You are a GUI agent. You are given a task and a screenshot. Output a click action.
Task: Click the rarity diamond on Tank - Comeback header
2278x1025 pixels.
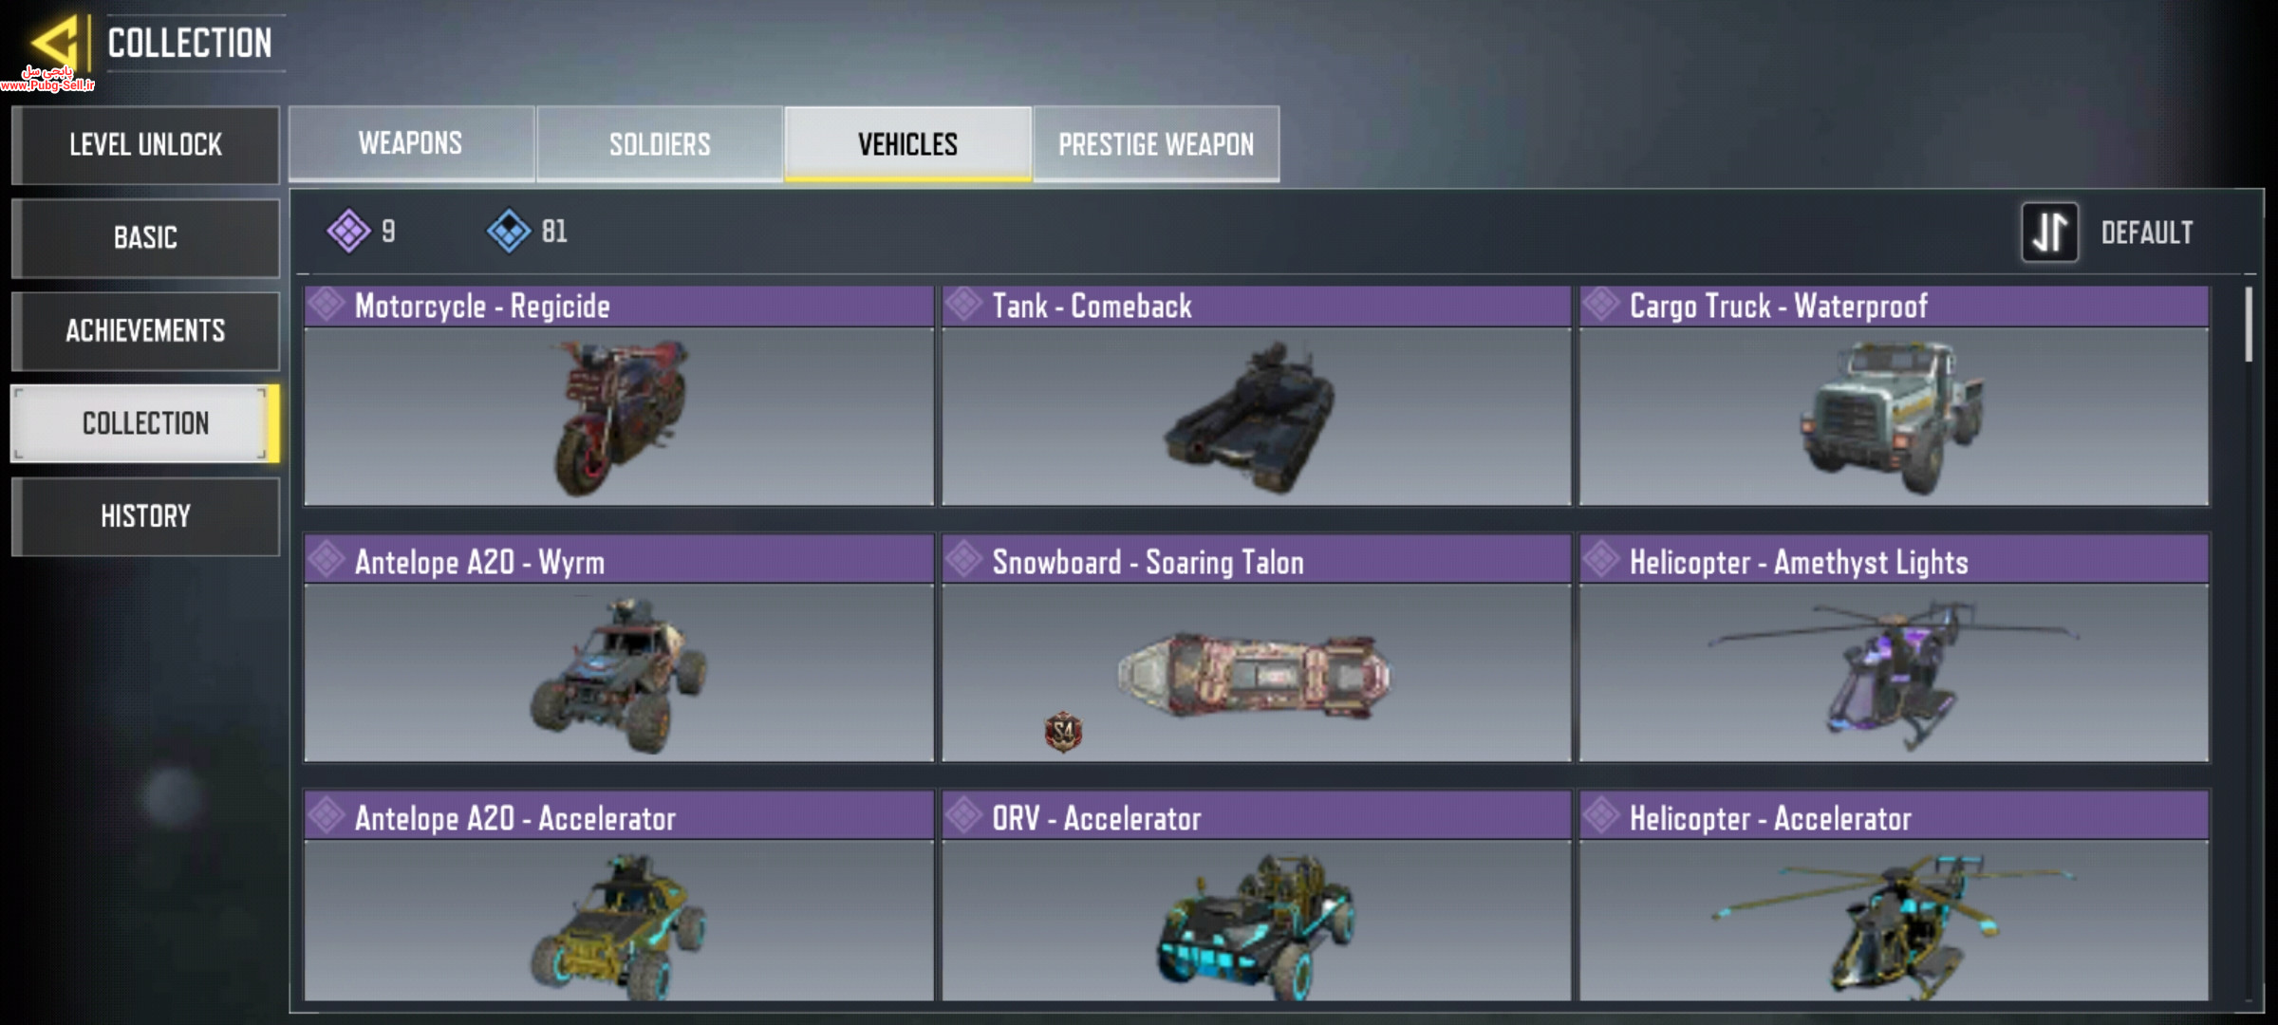pos(963,306)
